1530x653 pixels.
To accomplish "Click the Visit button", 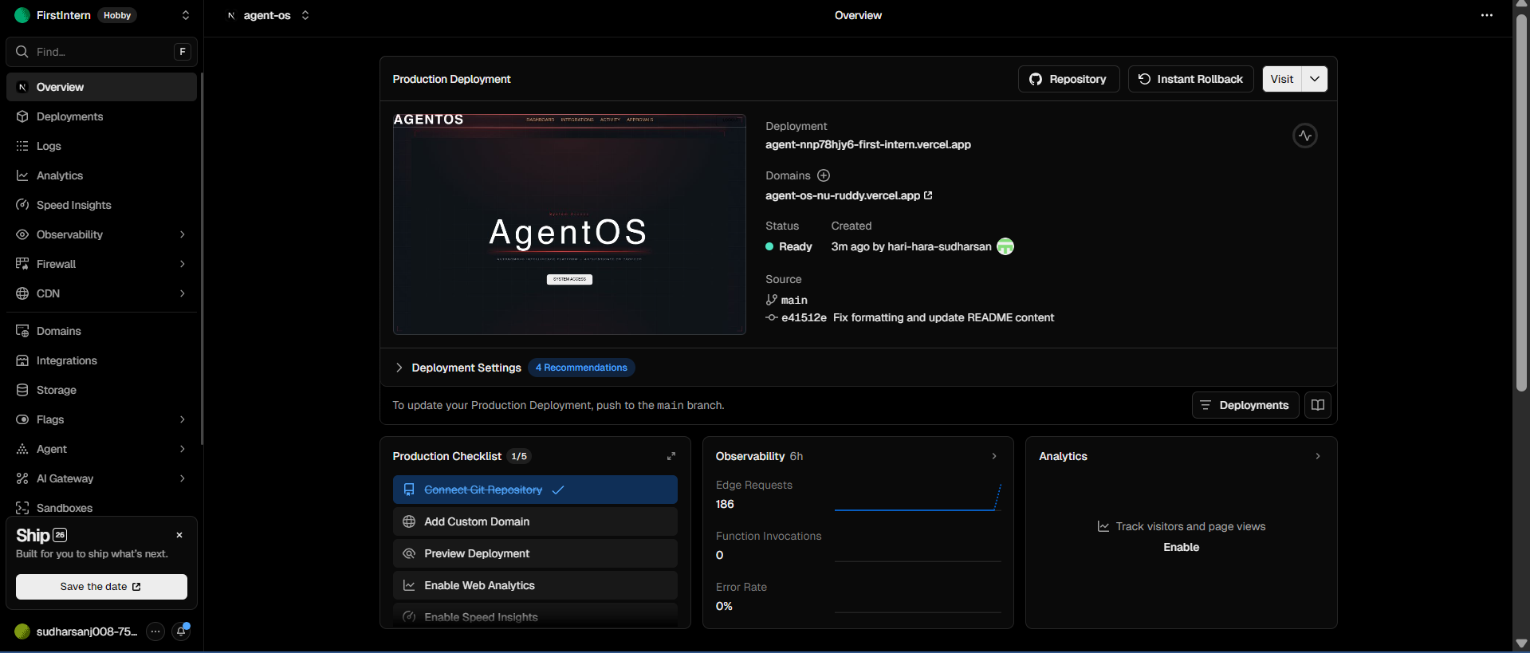I will [x=1282, y=79].
